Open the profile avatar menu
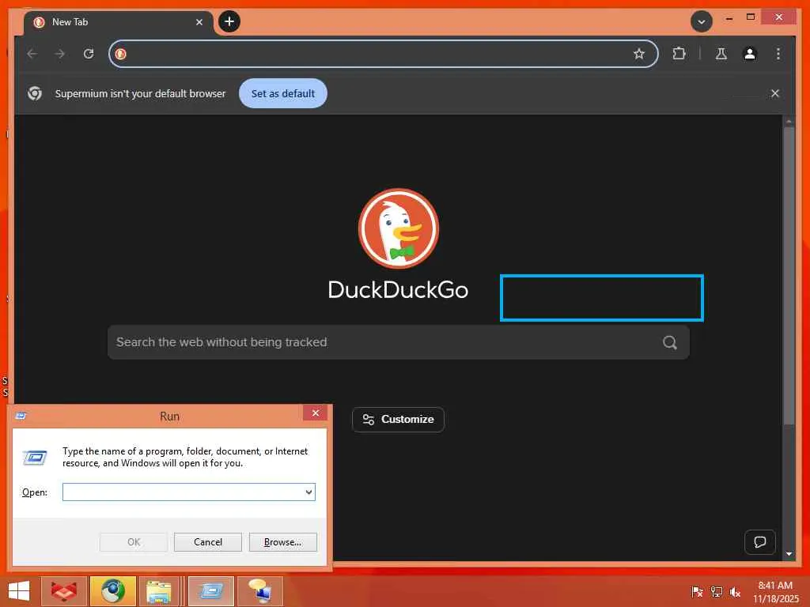 pos(750,54)
